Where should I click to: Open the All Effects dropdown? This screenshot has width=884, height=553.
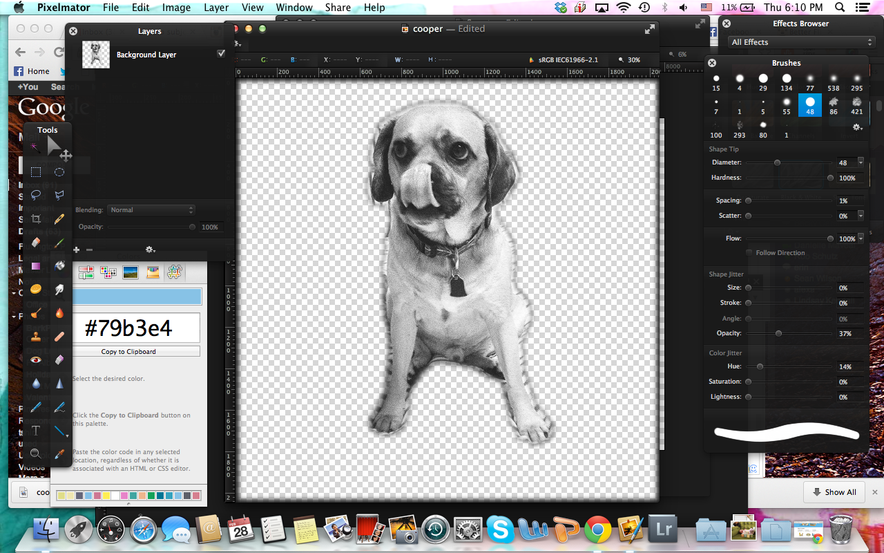pos(801,42)
